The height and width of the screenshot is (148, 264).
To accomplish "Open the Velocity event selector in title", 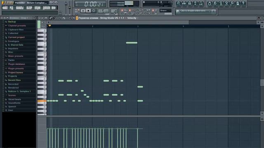I will [x=132, y=18].
